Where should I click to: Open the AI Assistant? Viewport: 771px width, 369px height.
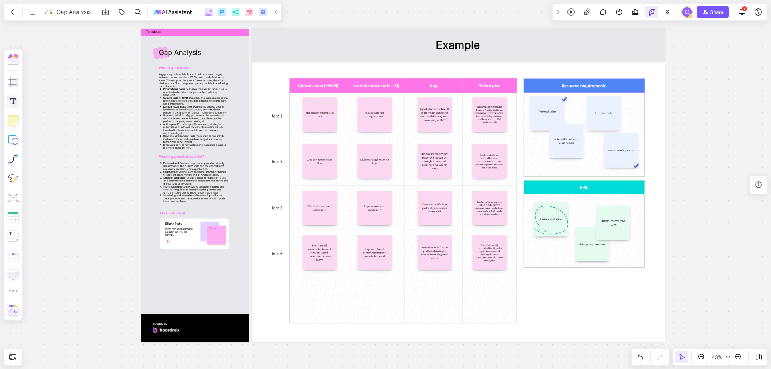173,12
